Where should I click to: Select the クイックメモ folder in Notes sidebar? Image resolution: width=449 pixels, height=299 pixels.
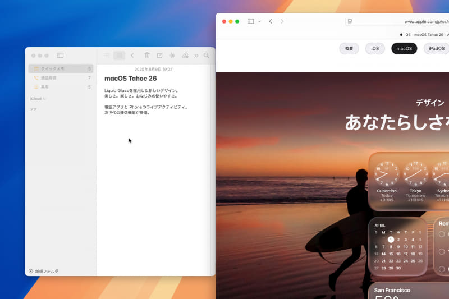(61, 68)
